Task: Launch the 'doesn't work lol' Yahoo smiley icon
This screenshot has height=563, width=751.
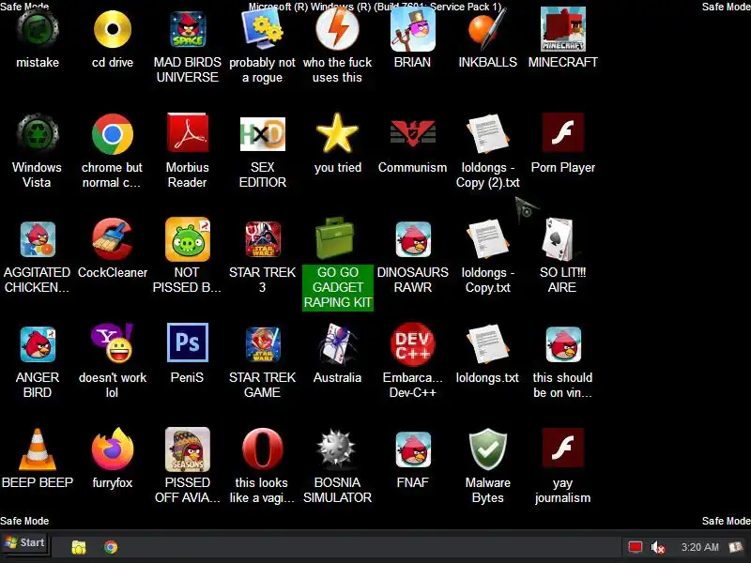Action: tap(113, 342)
